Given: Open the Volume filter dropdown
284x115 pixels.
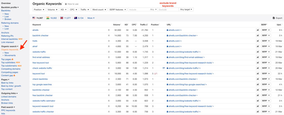Looking at the screenshot, I should [52, 9].
